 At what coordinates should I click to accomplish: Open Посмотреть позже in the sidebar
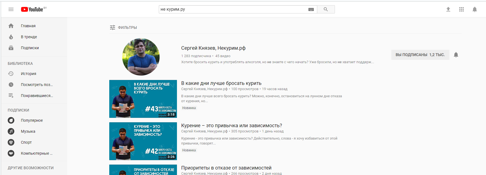point(34,85)
